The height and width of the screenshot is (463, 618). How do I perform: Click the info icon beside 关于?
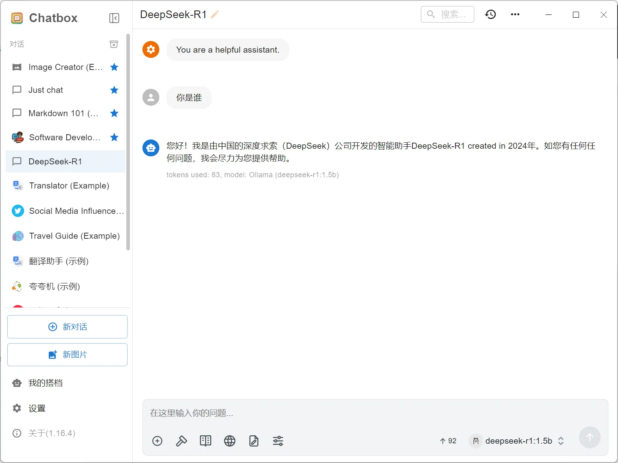point(17,433)
